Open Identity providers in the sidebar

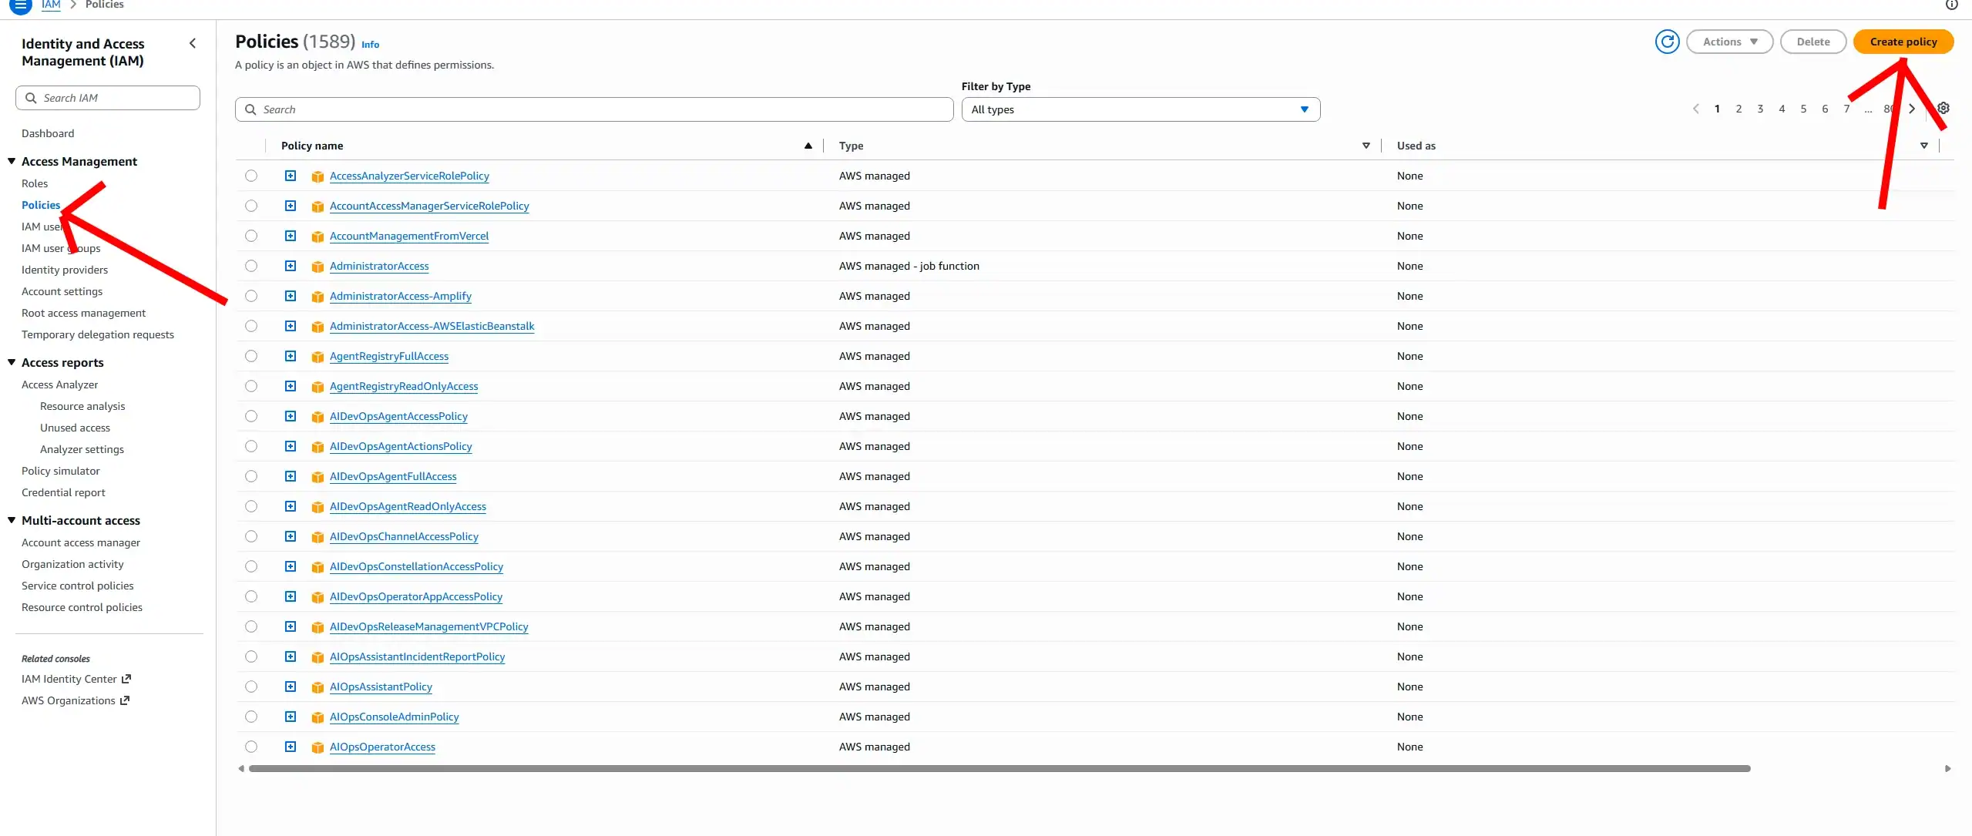[65, 270]
